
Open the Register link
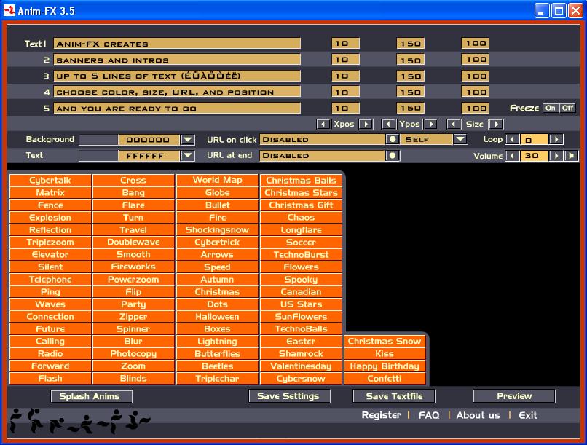(x=381, y=415)
